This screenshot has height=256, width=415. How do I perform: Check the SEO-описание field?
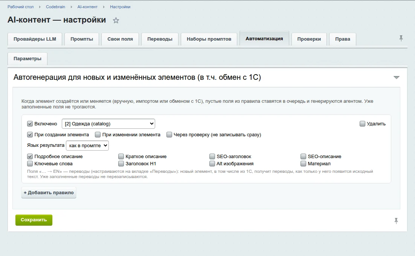pyautogui.click(x=303, y=156)
